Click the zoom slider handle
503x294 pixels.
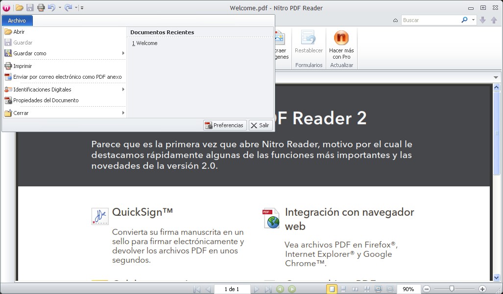point(452,289)
